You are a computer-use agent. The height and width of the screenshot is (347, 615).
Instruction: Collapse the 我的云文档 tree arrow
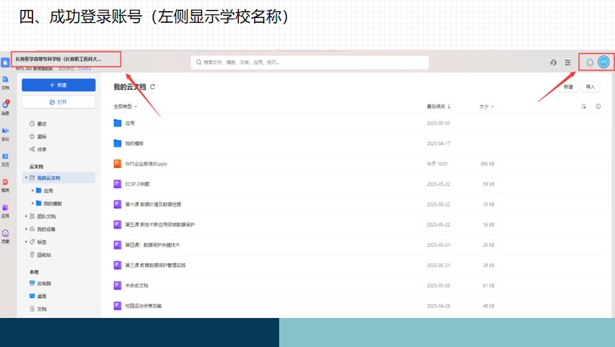coord(26,178)
